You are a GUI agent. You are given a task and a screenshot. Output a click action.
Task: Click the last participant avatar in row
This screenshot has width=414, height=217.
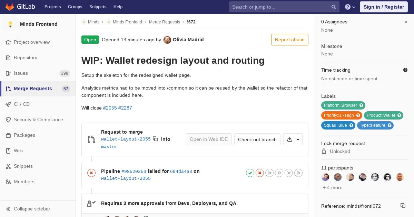tap(400, 177)
